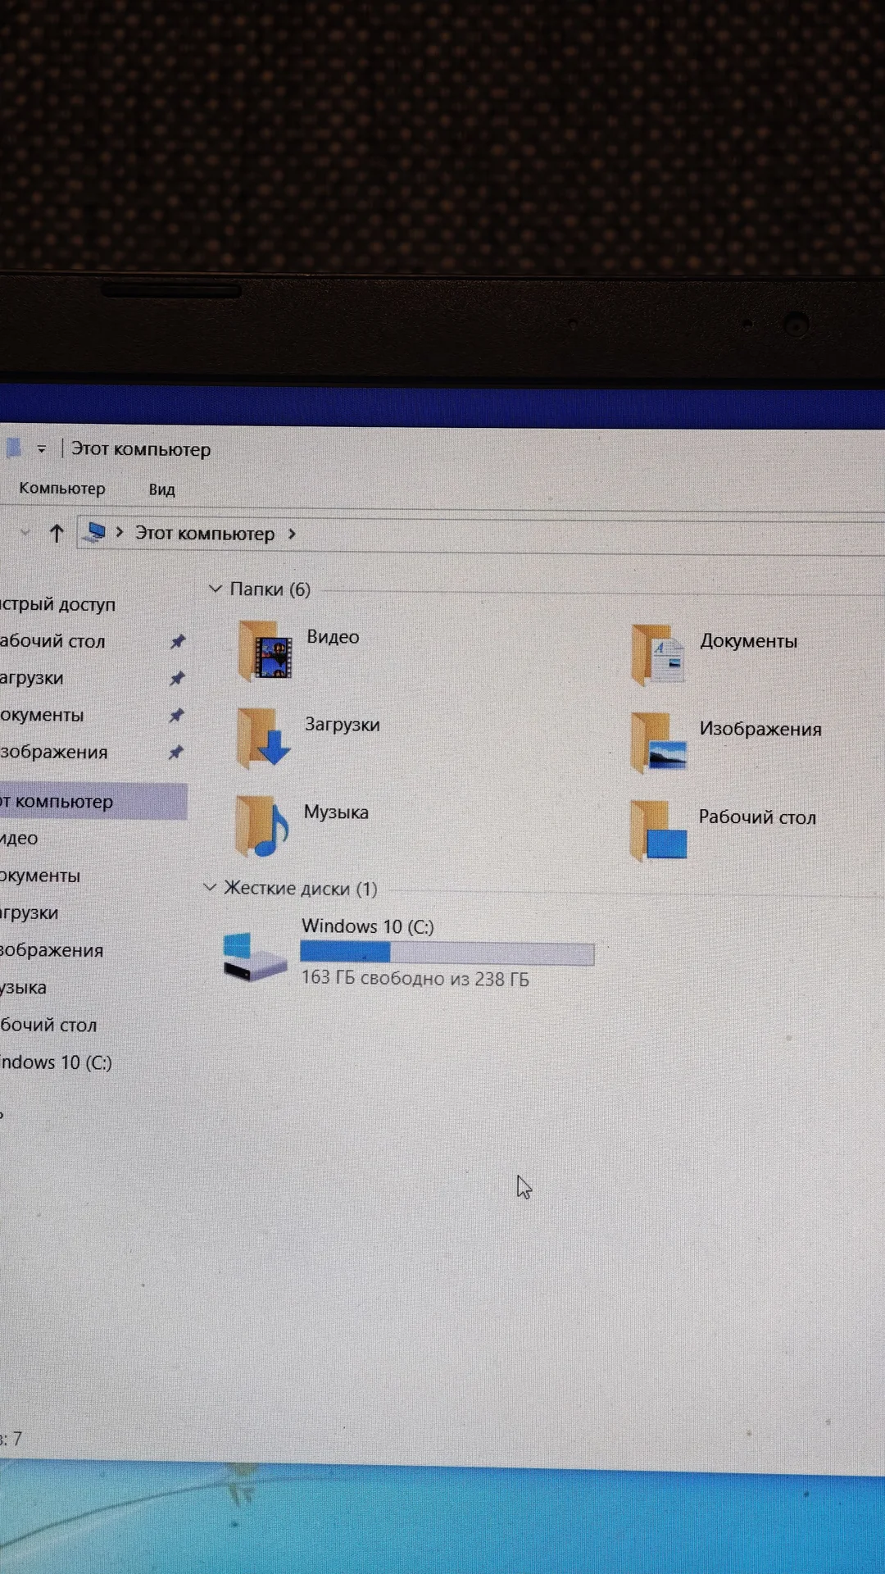
Task: Click the text "163 ГБ свободно из 238 ГБ"
Action: (415, 978)
